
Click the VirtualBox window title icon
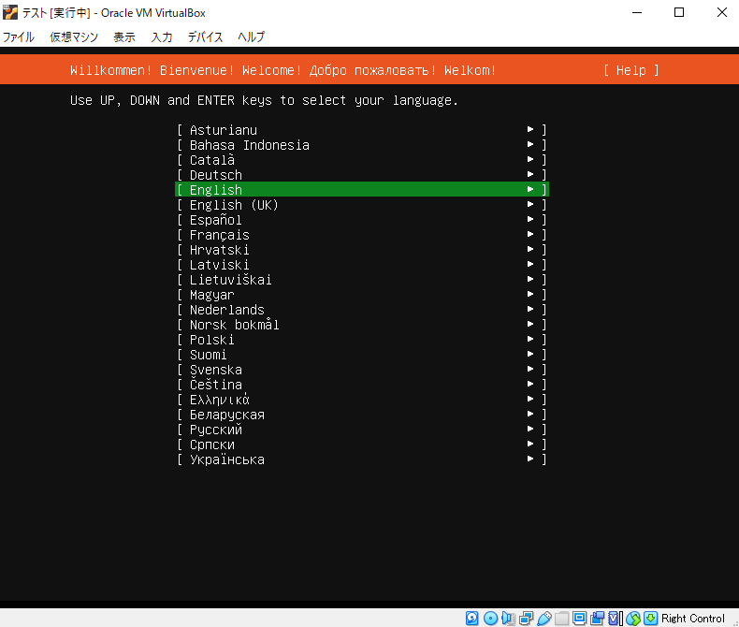10,12
